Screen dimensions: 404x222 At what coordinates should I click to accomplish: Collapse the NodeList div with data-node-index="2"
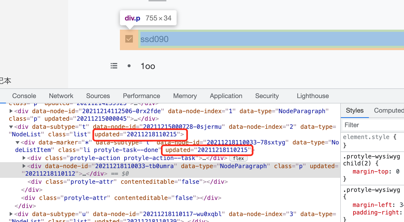click(11, 127)
